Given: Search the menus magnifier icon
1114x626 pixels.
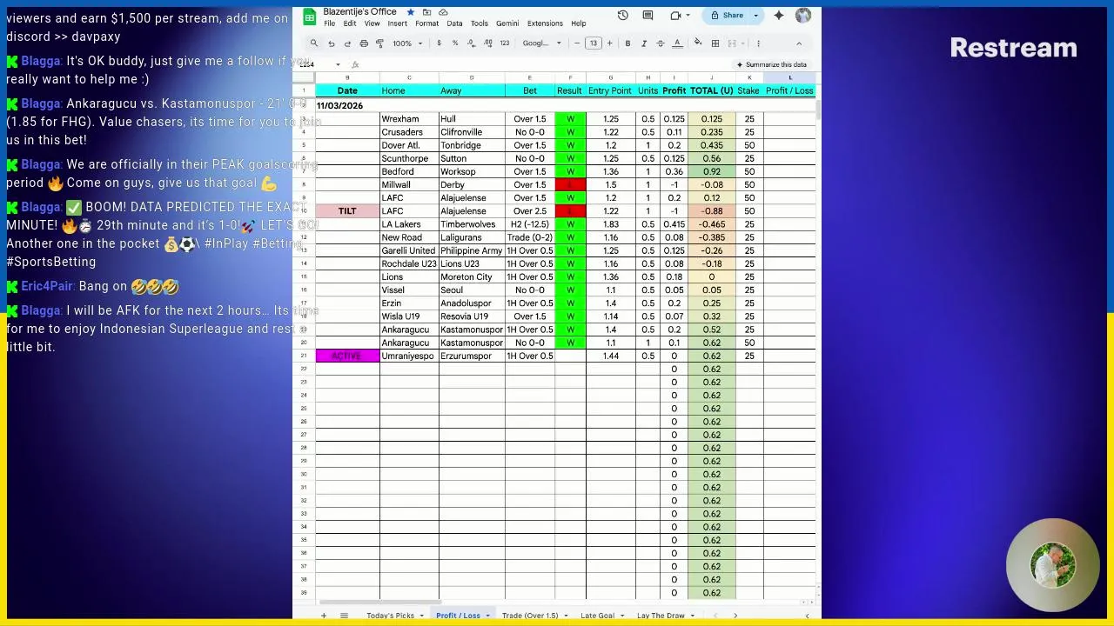Looking at the screenshot, I should 314,43.
